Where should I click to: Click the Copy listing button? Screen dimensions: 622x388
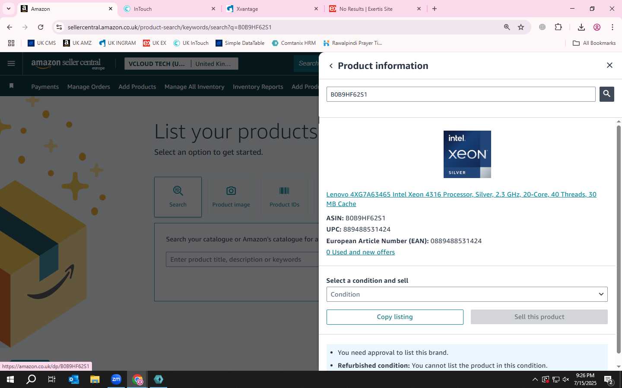(x=395, y=317)
